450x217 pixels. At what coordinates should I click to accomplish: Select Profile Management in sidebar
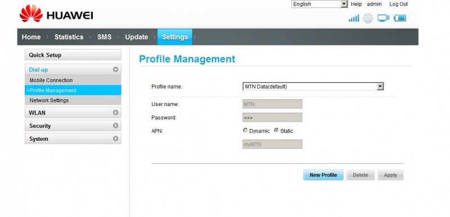(73, 90)
